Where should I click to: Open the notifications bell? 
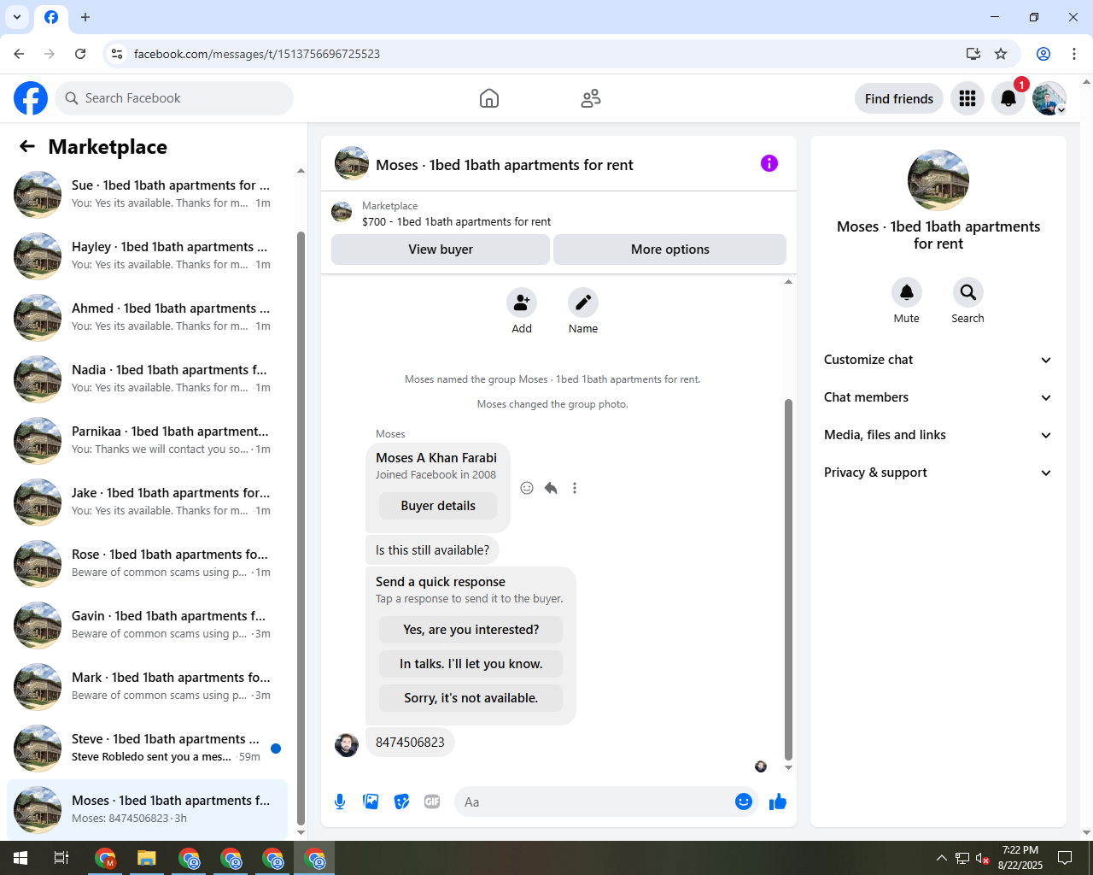point(1008,98)
